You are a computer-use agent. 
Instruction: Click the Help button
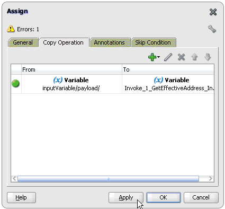(x=21, y=197)
